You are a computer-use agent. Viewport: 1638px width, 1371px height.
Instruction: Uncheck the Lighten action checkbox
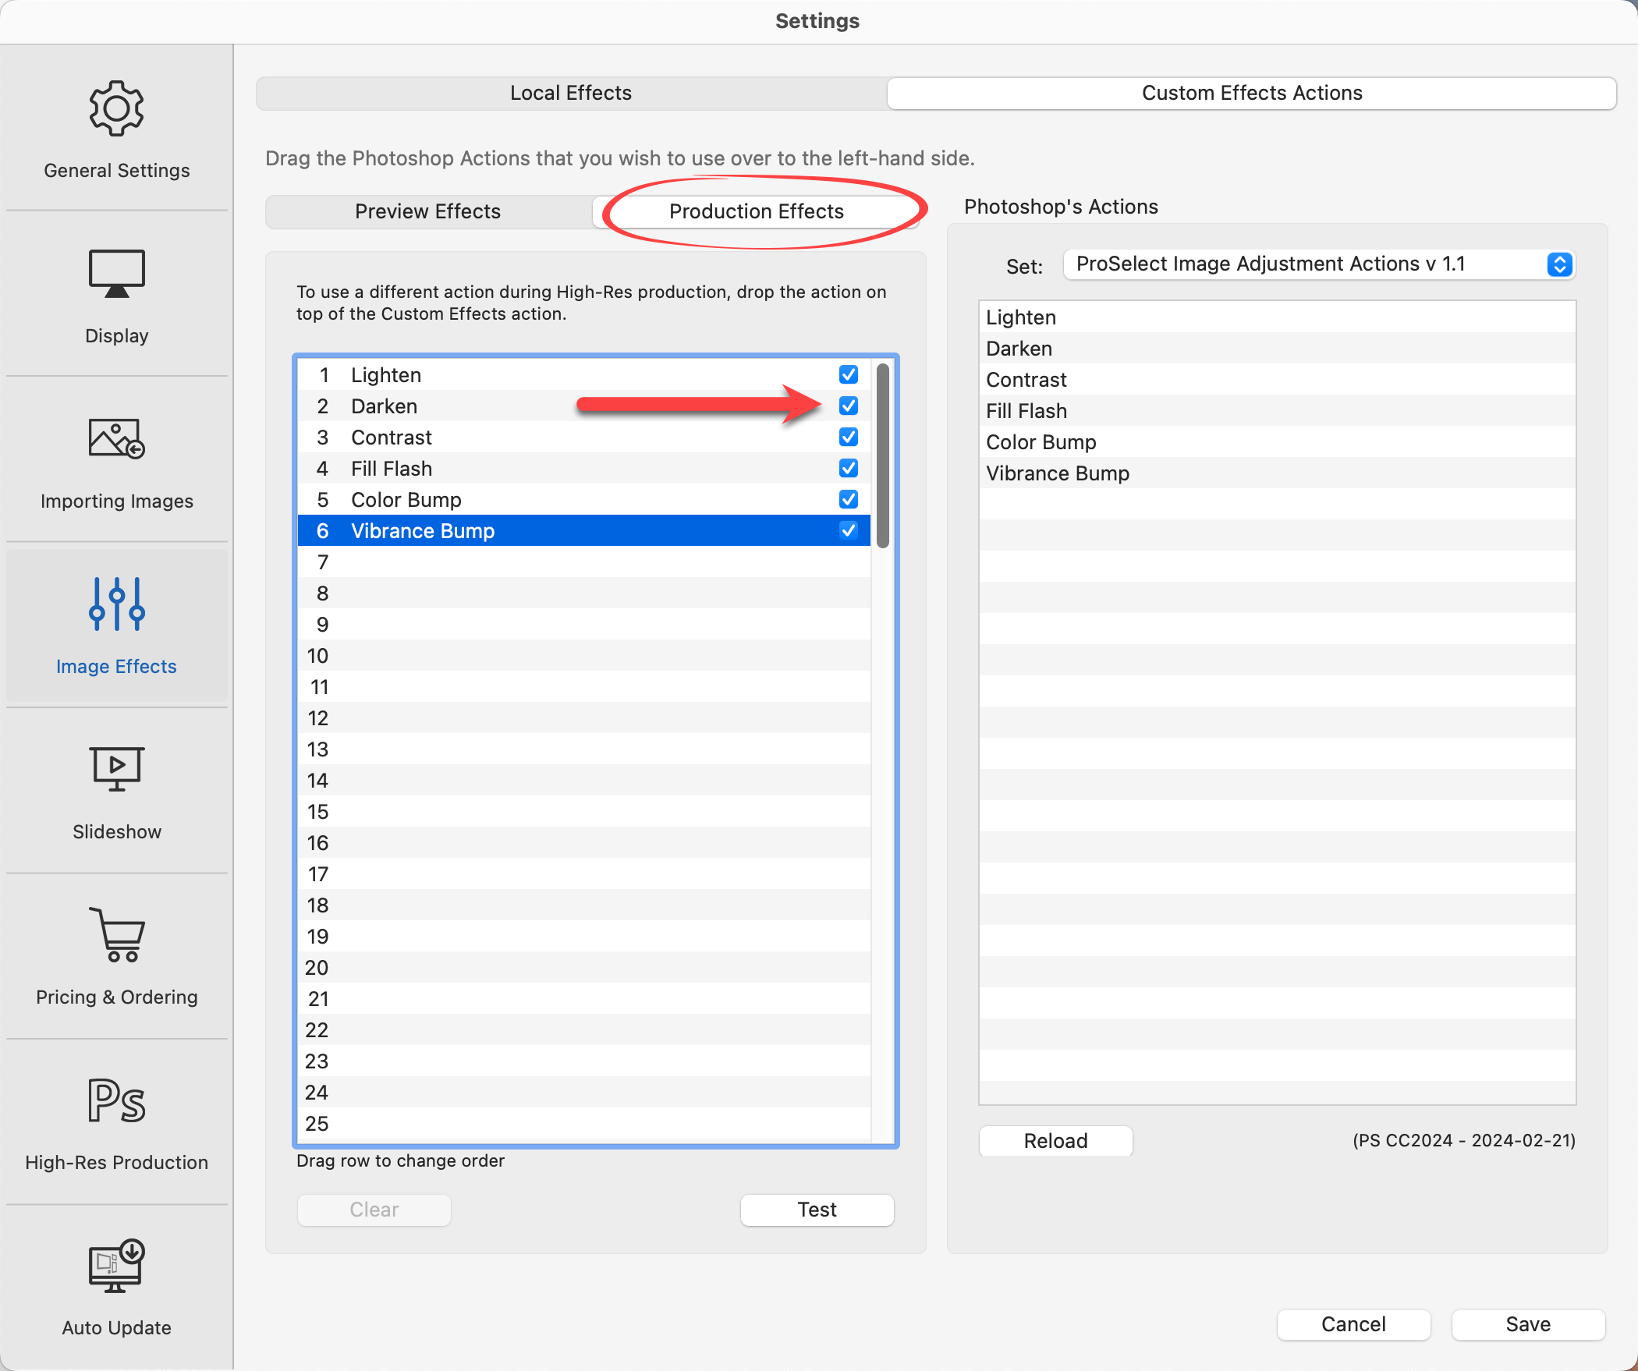tap(848, 375)
